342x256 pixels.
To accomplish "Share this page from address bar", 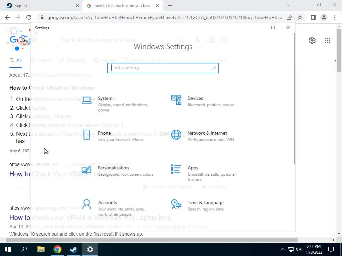I will pos(289,17).
